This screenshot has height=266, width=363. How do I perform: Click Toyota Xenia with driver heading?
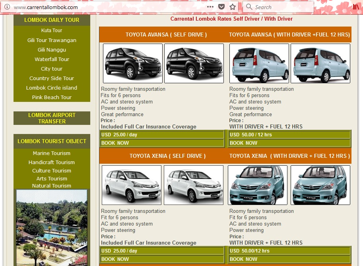coord(289,156)
